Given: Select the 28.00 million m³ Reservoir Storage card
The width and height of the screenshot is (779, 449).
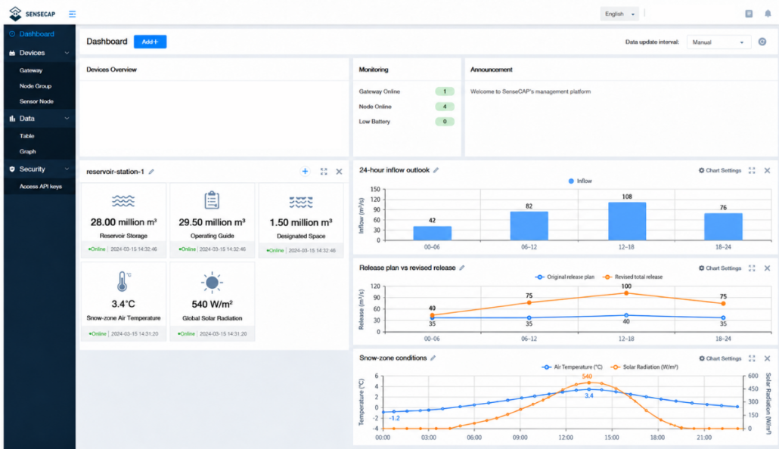Looking at the screenshot, I should coord(123,220).
